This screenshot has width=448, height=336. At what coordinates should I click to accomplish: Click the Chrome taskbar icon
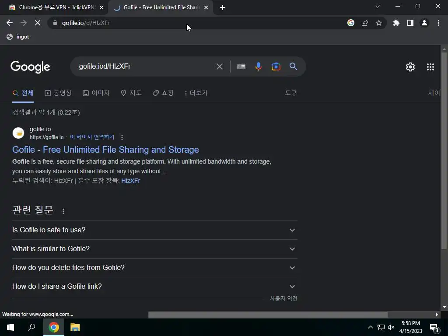53,327
